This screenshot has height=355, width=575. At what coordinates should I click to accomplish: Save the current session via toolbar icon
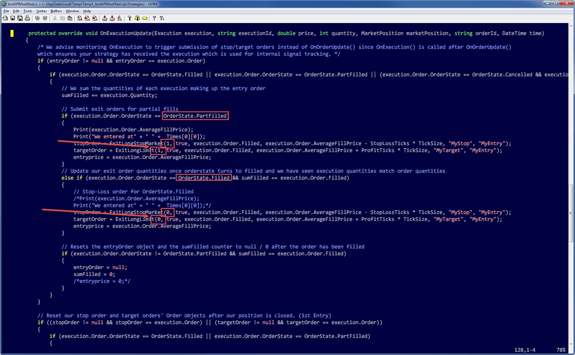[112, 18]
